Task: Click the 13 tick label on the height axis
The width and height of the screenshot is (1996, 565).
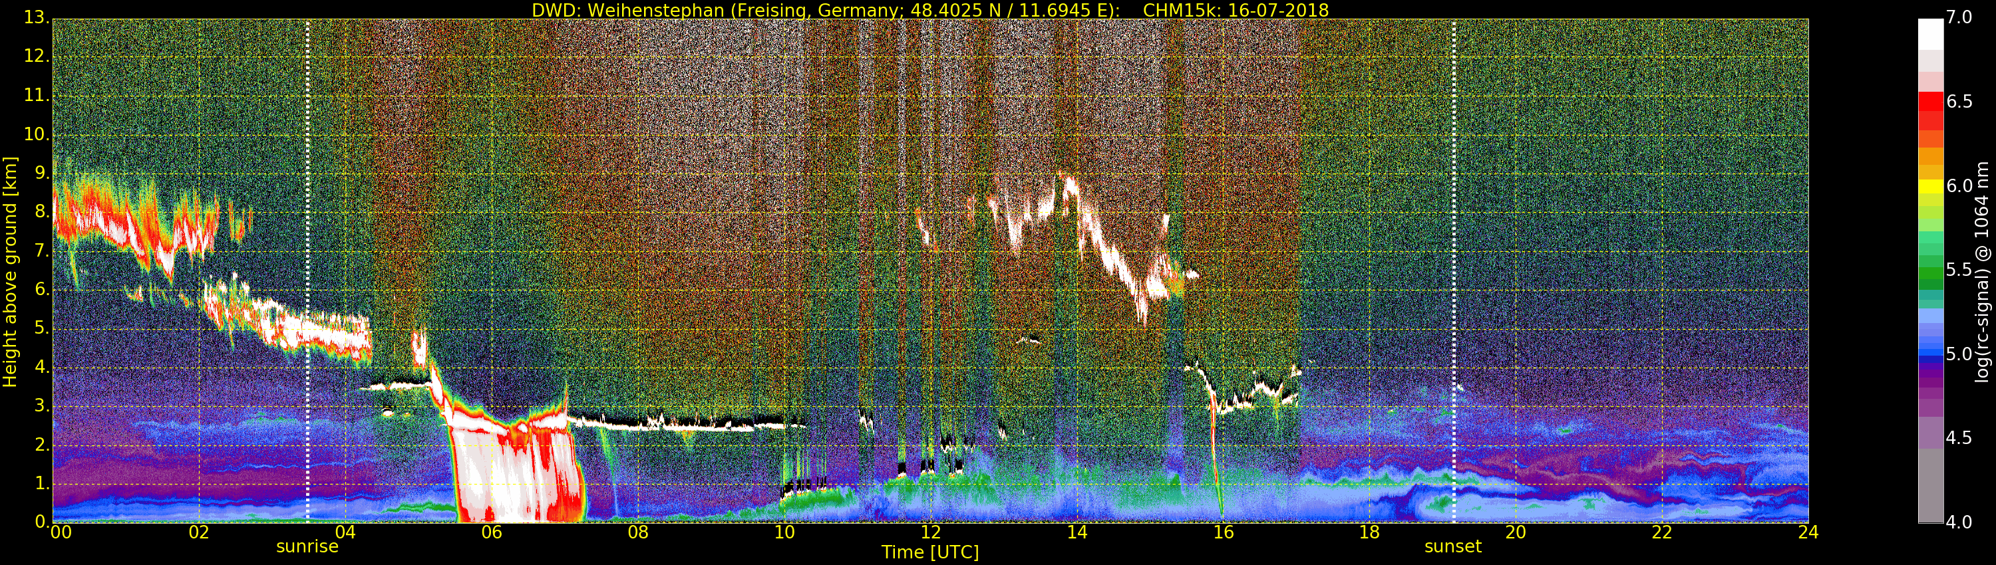Action: (x=35, y=18)
